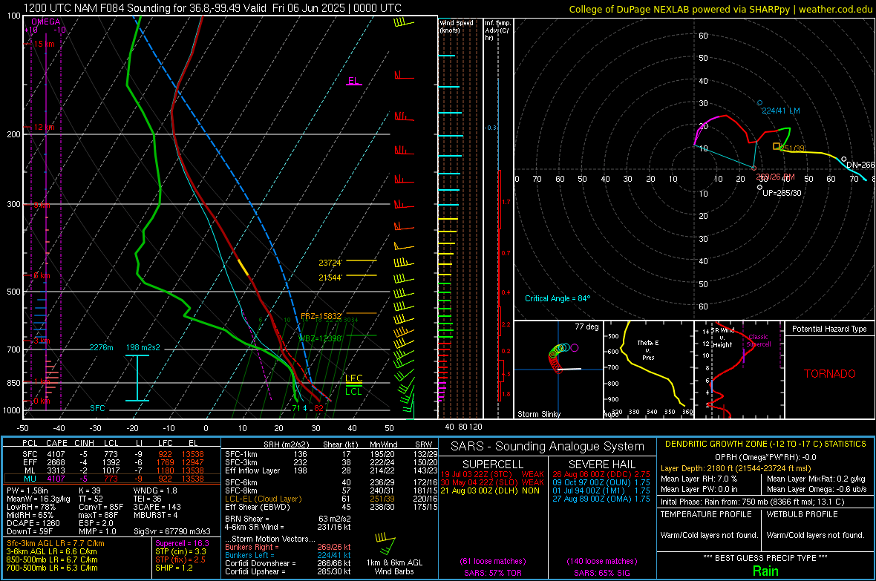876x581 pixels.
Task: Click the '77 deg' slinky tilt value
Action: tap(586, 326)
